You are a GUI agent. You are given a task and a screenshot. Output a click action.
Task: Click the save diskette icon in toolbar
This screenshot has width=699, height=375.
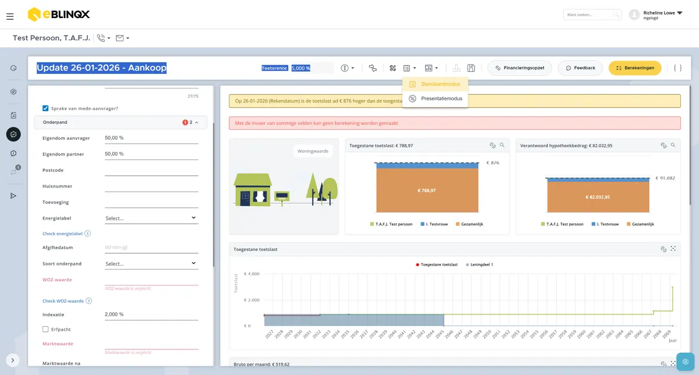click(x=471, y=68)
